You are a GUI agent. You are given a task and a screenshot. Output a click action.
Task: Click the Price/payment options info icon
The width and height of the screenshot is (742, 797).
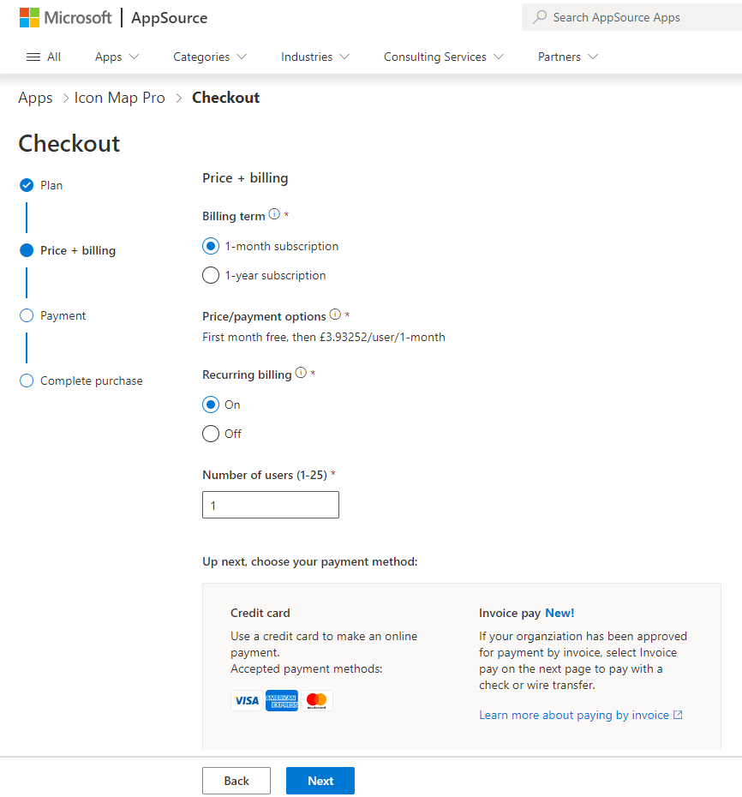tap(335, 315)
